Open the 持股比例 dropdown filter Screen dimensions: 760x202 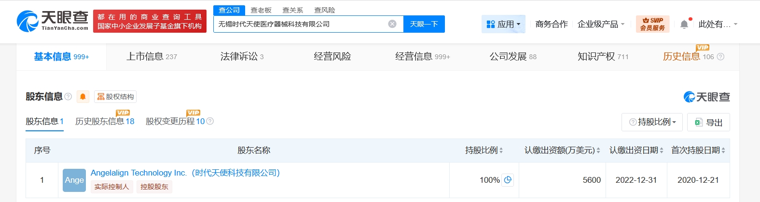[652, 122]
